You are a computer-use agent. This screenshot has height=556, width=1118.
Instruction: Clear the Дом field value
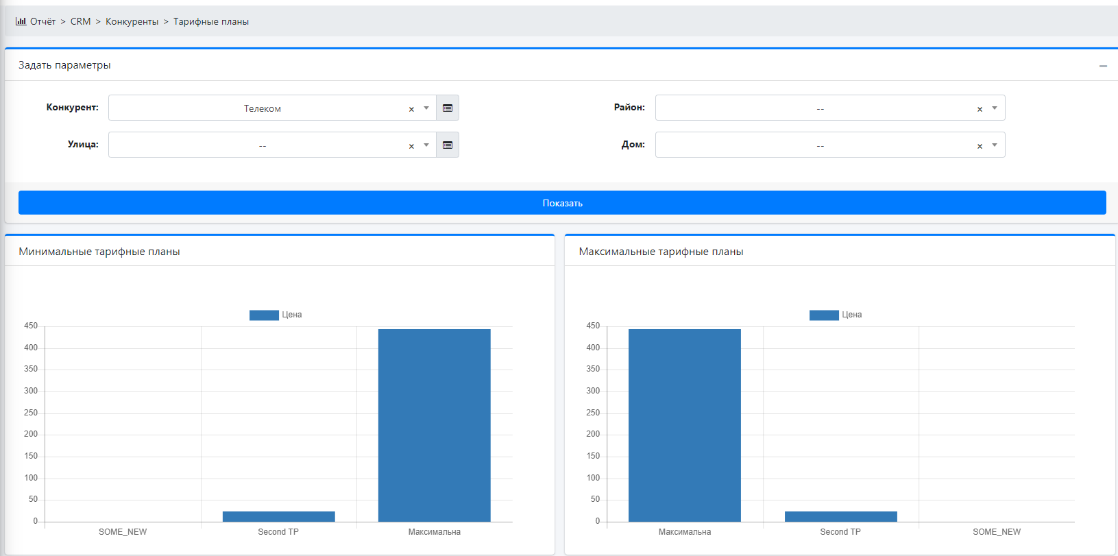click(x=980, y=146)
